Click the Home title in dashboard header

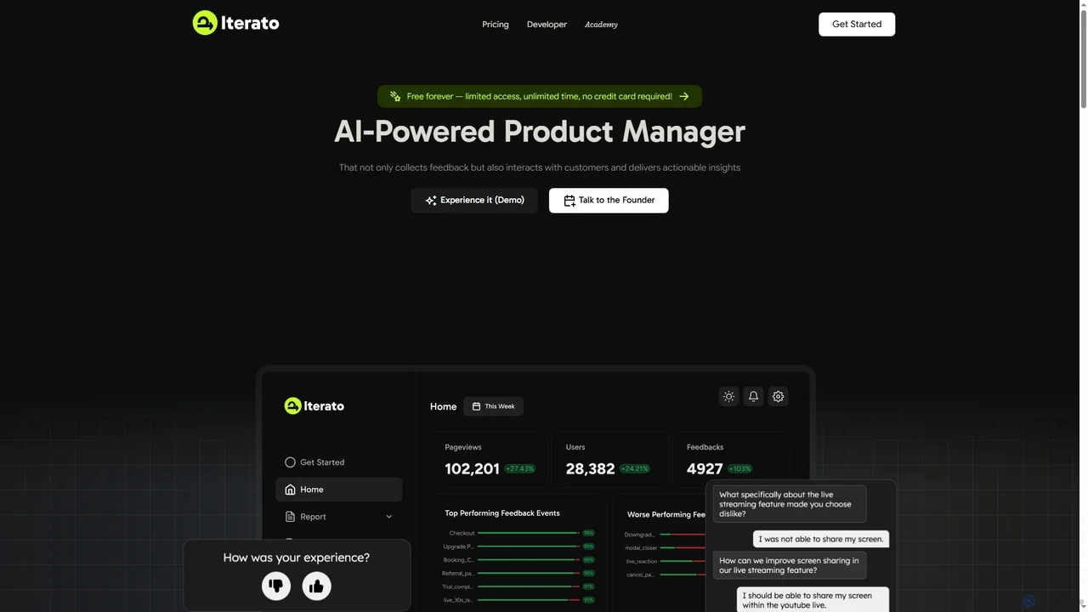[x=444, y=406]
